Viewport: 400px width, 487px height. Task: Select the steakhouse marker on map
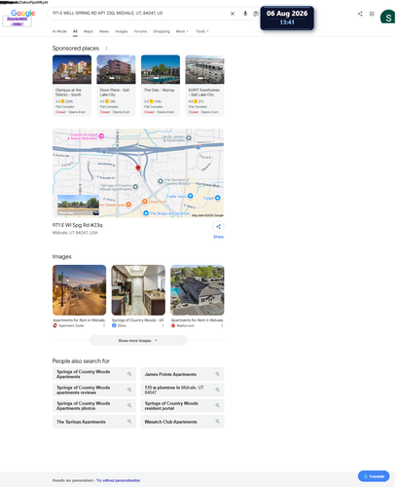[x=128, y=205]
